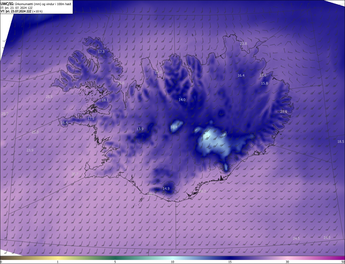Click the 18.5 value label
This screenshot has height=264, width=345.
(x=341, y=142)
